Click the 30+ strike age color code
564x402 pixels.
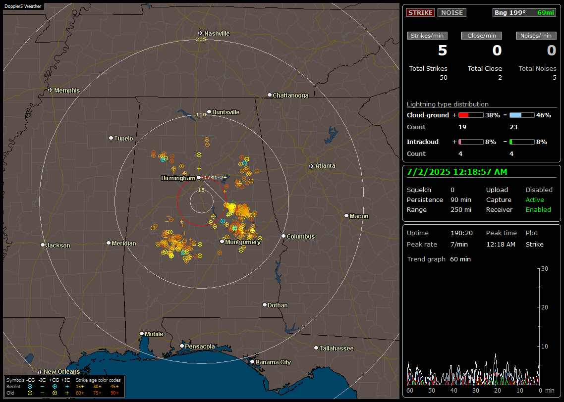point(97,387)
